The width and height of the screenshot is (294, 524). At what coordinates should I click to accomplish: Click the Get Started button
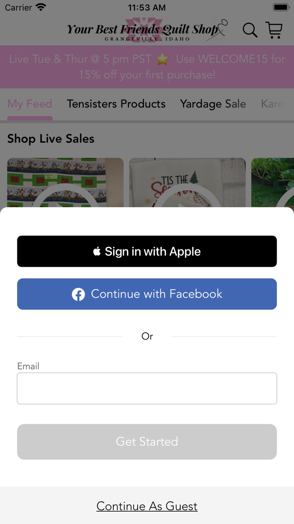point(147,442)
